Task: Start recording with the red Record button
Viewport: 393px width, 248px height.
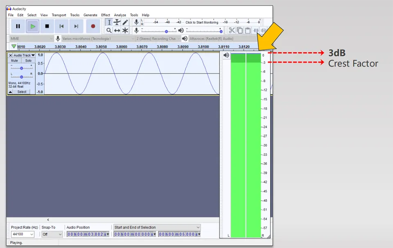Action: tap(93, 26)
